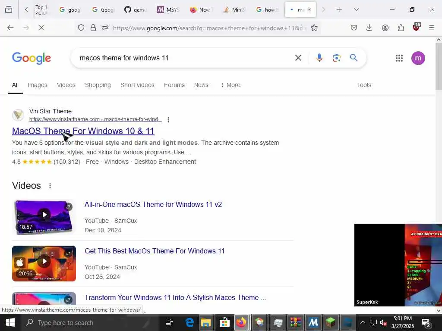Open the tracking protection shield icon
The height and width of the screenshot is (331, 442).
[x=81, y=28]
